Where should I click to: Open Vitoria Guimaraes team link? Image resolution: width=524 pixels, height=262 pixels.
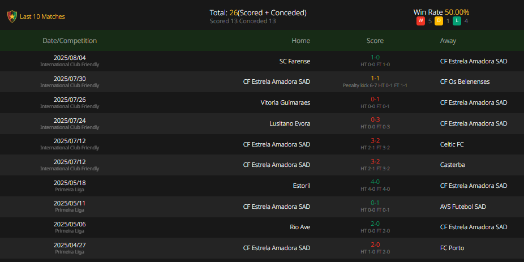(285, 102)
